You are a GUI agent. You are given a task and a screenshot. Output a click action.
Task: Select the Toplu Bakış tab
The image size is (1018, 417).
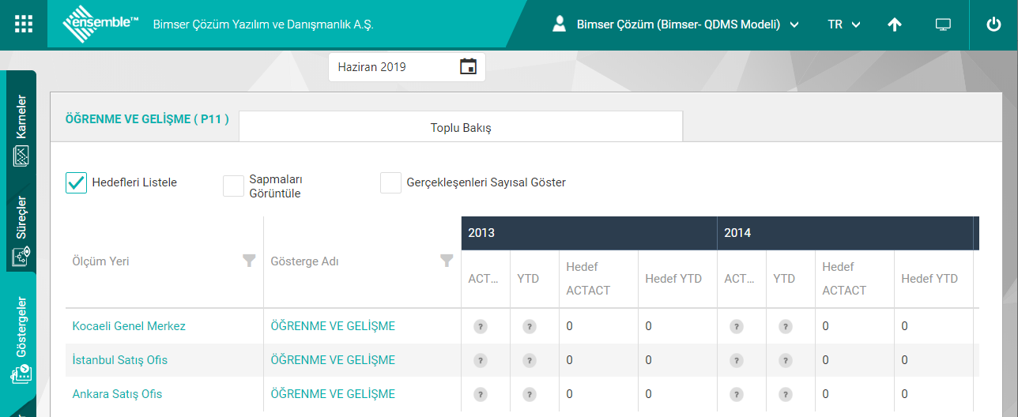tap(461, 126)
